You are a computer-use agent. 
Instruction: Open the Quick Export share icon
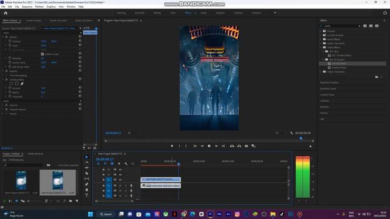pos(385,13)
